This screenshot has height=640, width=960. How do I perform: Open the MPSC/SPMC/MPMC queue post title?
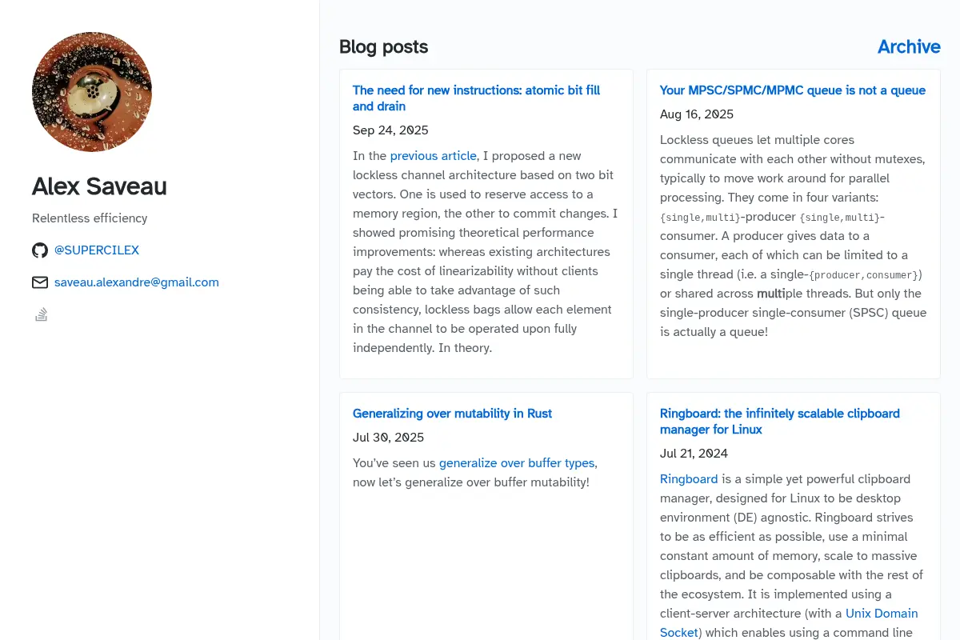click(x=793, y=90)
